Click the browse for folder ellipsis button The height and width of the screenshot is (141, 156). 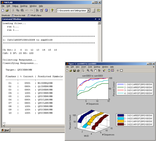(93, 11)
